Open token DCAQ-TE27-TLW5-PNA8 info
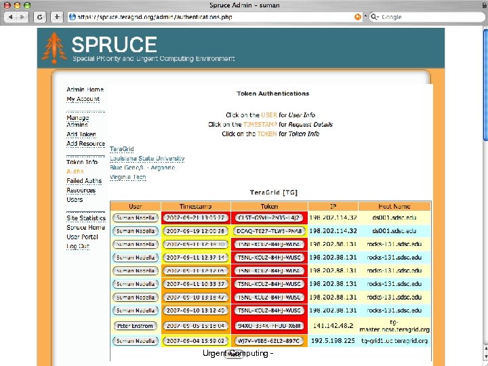This screenshot has width=488, height=366. point(269,231)
